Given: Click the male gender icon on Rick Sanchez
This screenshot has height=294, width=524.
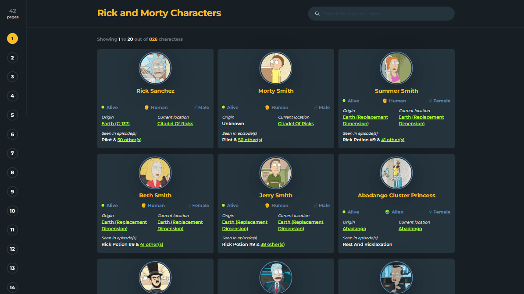Looking at the screenshot, I should (x=195, y=108).
